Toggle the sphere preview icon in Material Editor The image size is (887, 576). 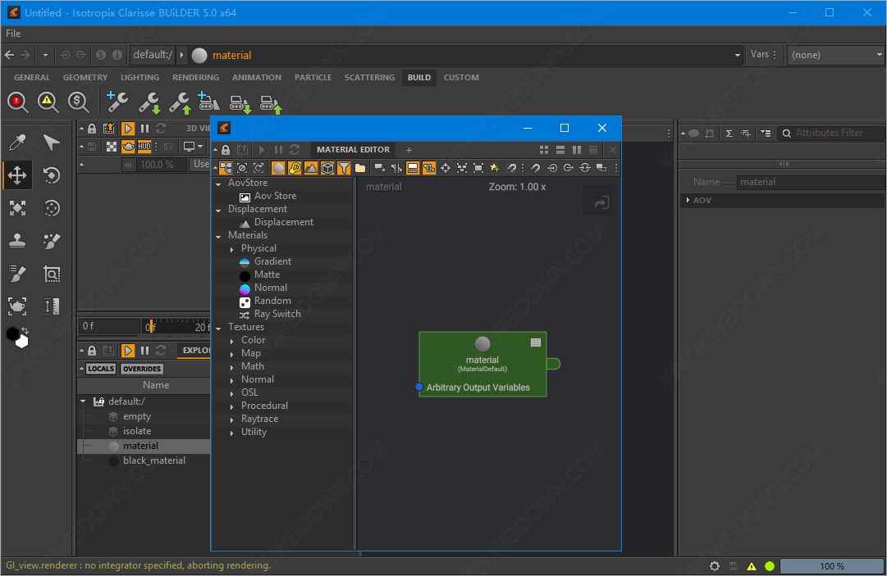coord(278,168)
